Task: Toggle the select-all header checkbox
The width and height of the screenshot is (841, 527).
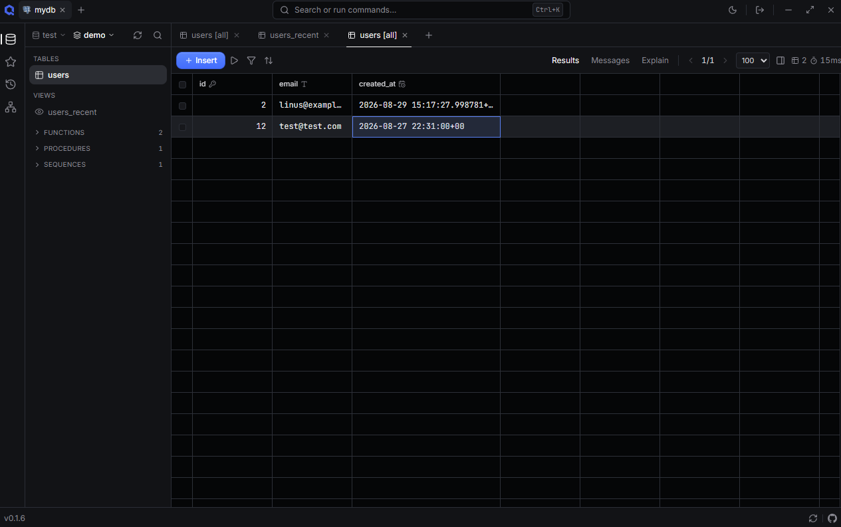Action: pos(182,84)
